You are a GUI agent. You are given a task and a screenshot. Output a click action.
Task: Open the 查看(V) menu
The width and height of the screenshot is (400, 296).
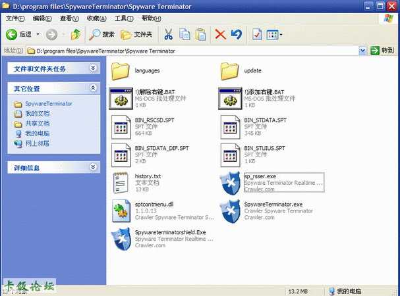(x=70, y=18)
